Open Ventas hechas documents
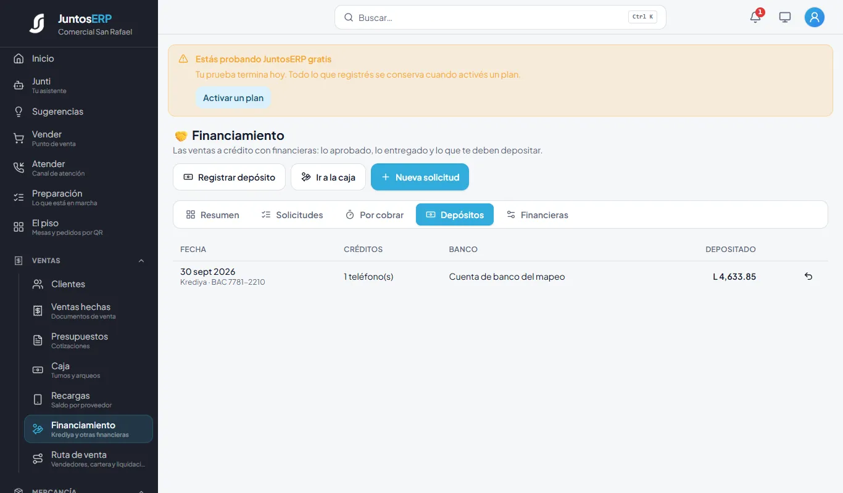The height and width of the screenshot is (493, 843). [88, 311]
